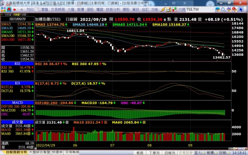
Task: Open the 交易帳務 menu
Action: tap(58, 10)
